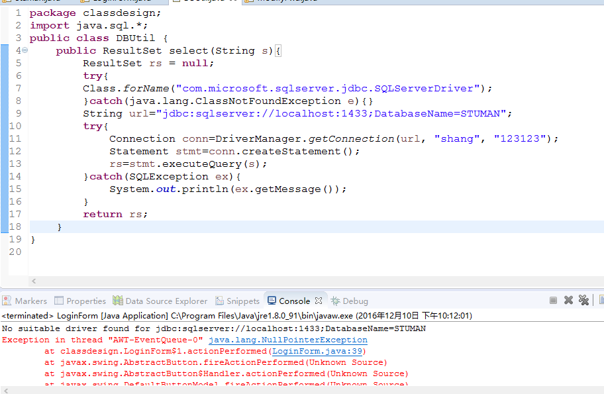Switch to the Debug tab
604x394 pixels.
[355, 301]
